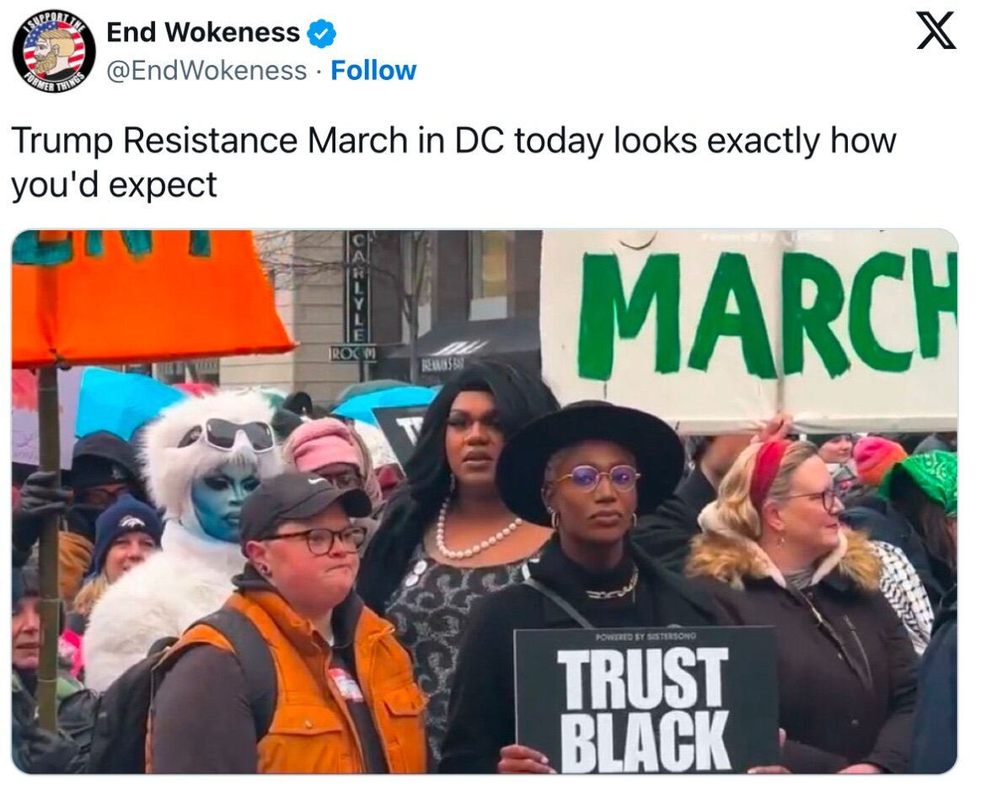This screenshot has width=986, height=786.
Task: Click the blue verified checkmark badge
Action: click(321, 34)
